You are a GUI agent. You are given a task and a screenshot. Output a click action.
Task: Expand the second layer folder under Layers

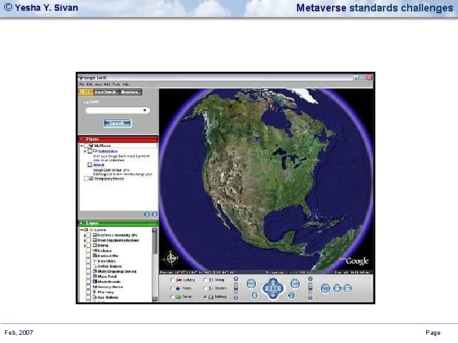tap(85, 240)
